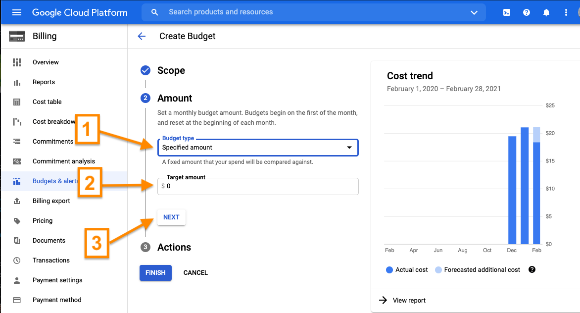Click the step 3 Actions number icon
The width and height of the screenshot is (580, 313).
click(x=145, y=247)
